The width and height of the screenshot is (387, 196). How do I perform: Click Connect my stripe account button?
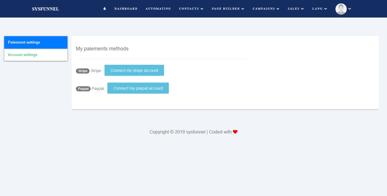tap(134, 70)
